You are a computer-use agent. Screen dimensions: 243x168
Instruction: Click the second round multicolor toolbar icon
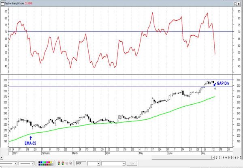[63, 163]
